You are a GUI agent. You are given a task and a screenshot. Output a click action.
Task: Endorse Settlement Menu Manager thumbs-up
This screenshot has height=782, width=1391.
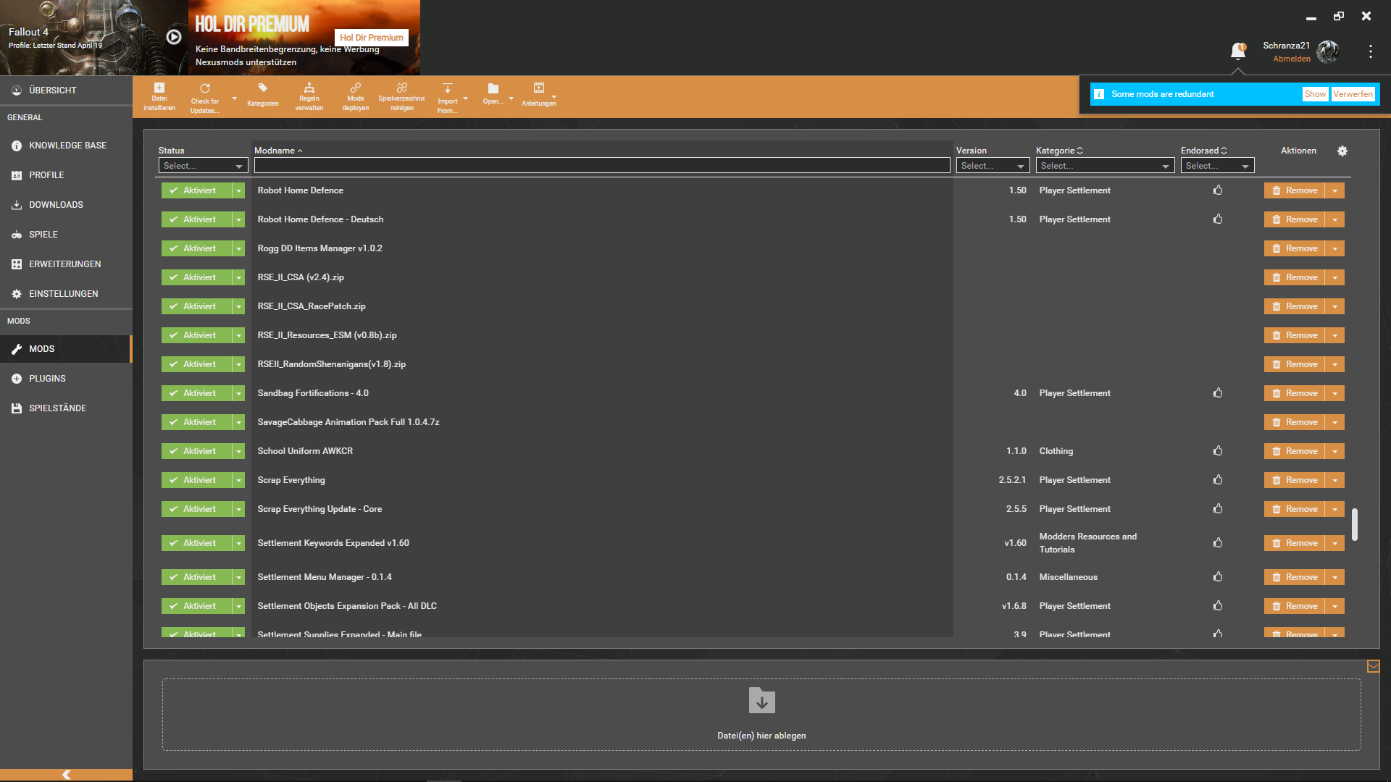1218,577
